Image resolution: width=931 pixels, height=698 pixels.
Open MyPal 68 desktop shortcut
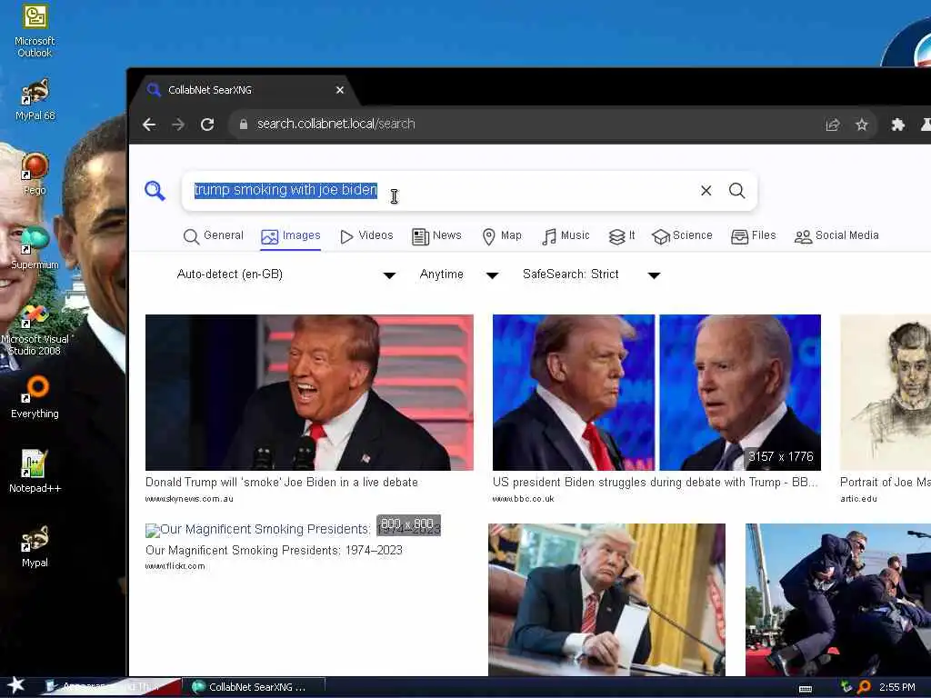coord(35,99)
